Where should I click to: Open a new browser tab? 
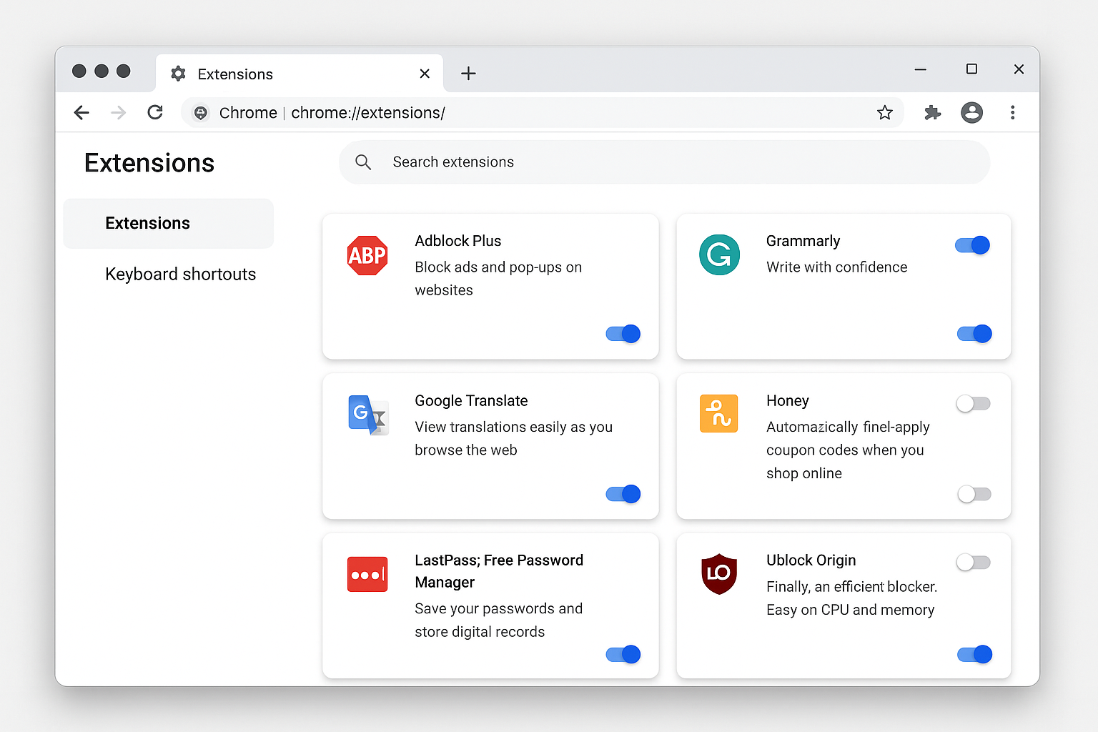click(x=468, y=73)
